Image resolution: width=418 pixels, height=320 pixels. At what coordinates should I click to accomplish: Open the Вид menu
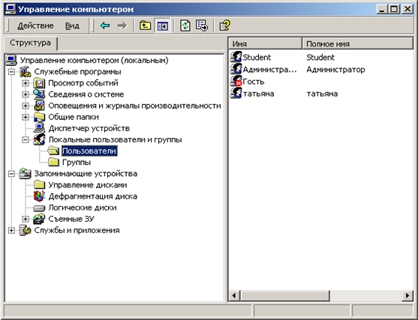click(72, 25)
